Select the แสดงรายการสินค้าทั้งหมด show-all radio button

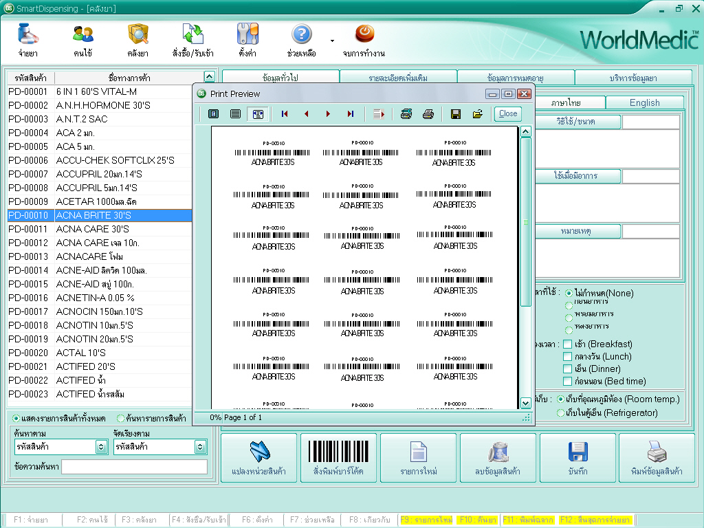click(x=16, y=419)
